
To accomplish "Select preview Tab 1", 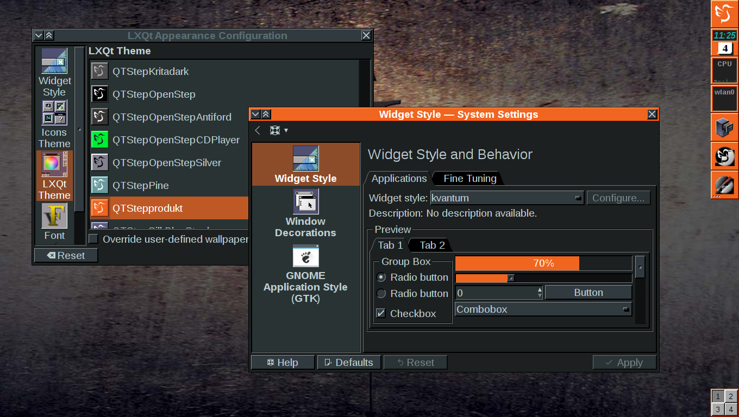I will (390, 245).
